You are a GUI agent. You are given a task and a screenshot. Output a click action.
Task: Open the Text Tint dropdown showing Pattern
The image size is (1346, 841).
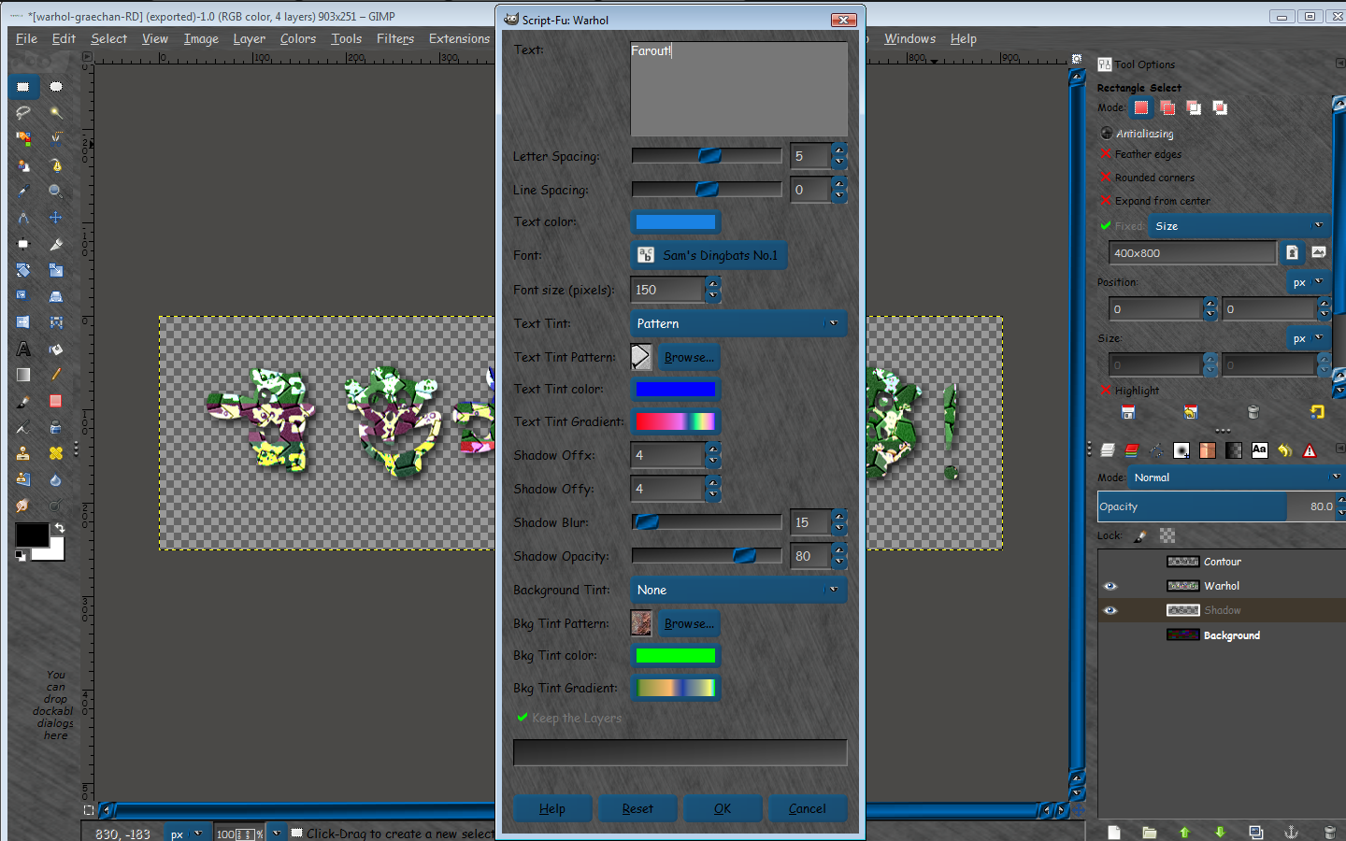click(x=738, y=323)
